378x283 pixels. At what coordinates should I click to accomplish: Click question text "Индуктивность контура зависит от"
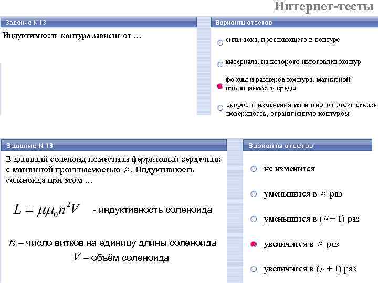(71, 36)
